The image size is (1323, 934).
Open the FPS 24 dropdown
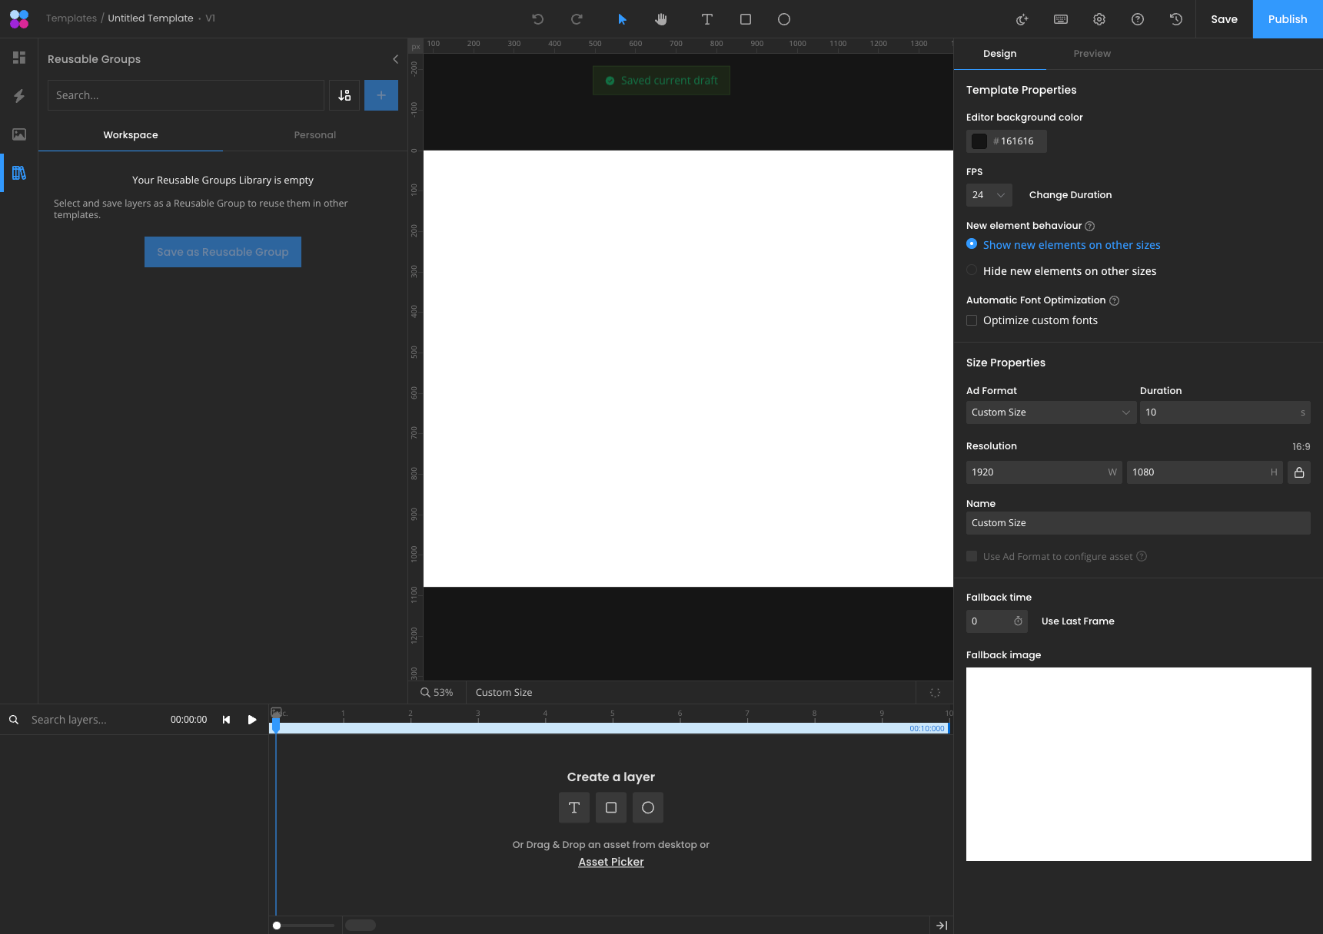tap(989, 195)
